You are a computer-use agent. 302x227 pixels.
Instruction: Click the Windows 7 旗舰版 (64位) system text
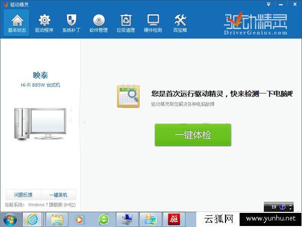click(52, 205)
